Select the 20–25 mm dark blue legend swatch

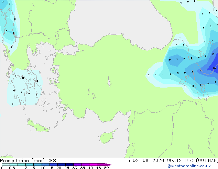point(61,165)
